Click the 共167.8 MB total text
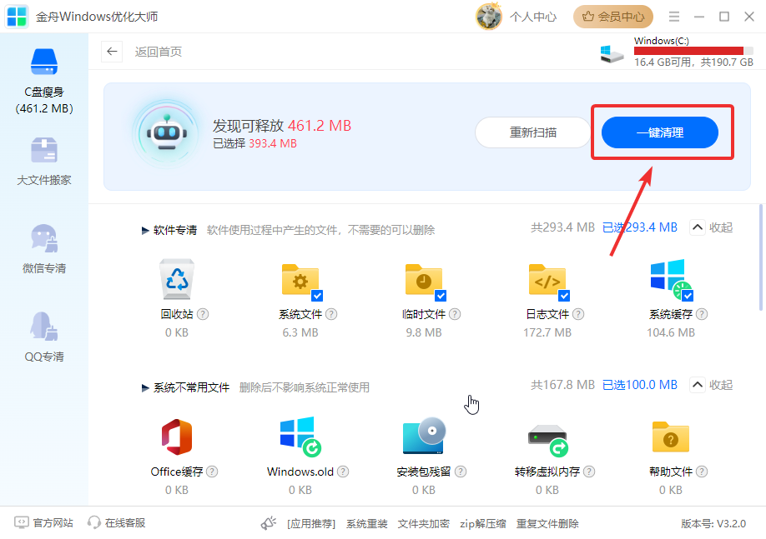Screen dimensions: 766x539 pos(562,385)
